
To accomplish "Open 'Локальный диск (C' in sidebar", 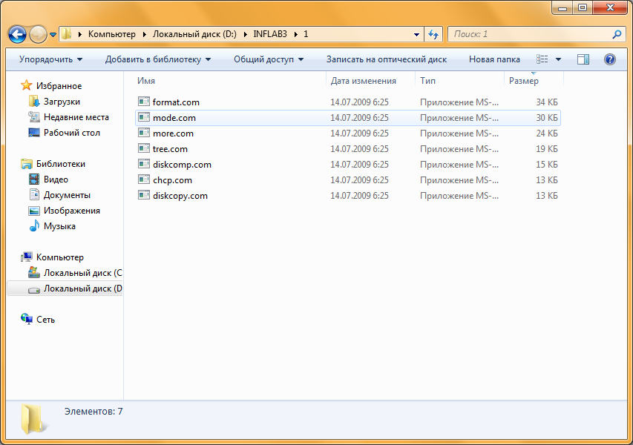I will point(83,273).
